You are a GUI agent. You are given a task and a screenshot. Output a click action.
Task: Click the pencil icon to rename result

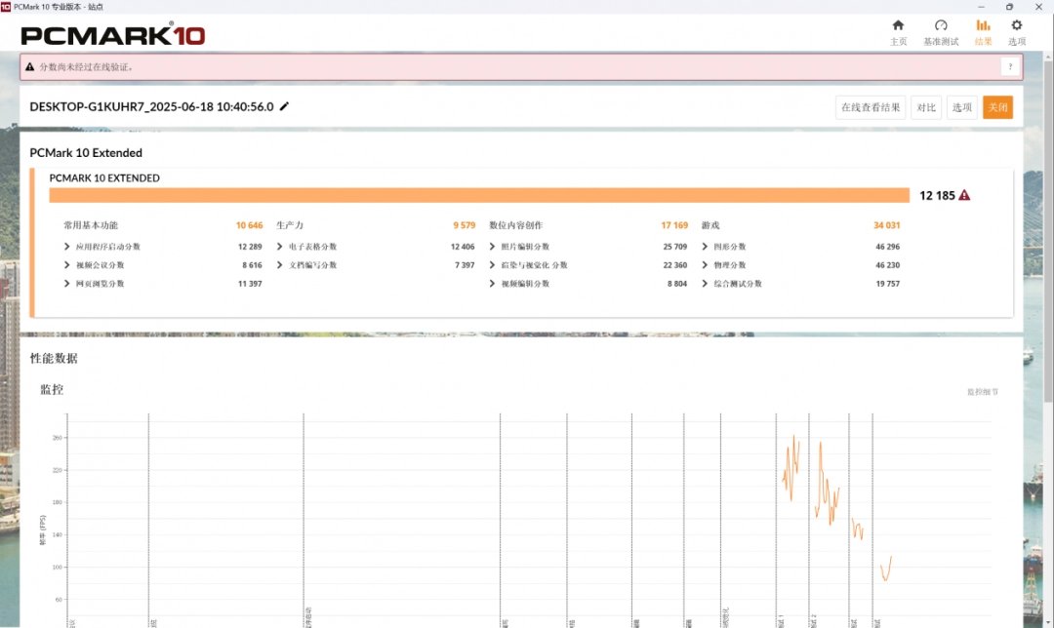tap(285, 107)
